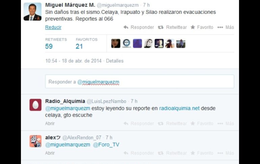
Task: Open Radio_Alquimia's egg avatar
Action: click(x=35, y=105)
